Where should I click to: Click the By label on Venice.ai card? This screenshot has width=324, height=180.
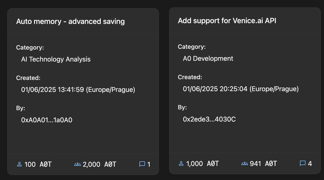click(182, 108)
